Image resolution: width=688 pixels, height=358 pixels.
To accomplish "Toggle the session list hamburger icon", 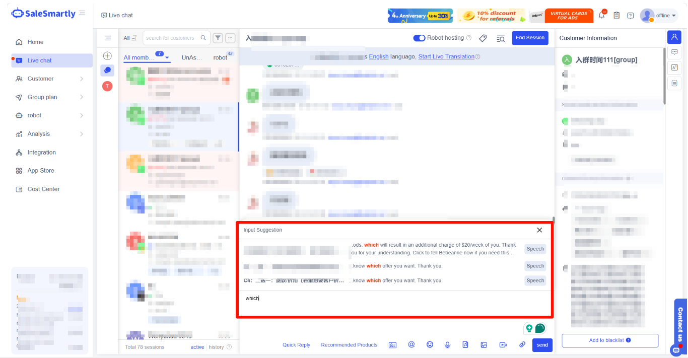I will coord(107,38).
